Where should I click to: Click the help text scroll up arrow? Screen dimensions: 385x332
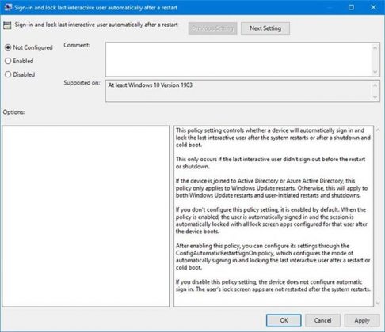click(x=378, y=130)
